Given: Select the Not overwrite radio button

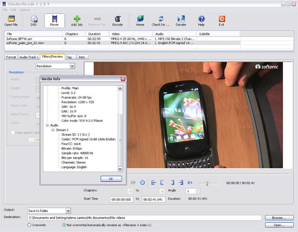Looking at the screenshot, I should [64, 225].
